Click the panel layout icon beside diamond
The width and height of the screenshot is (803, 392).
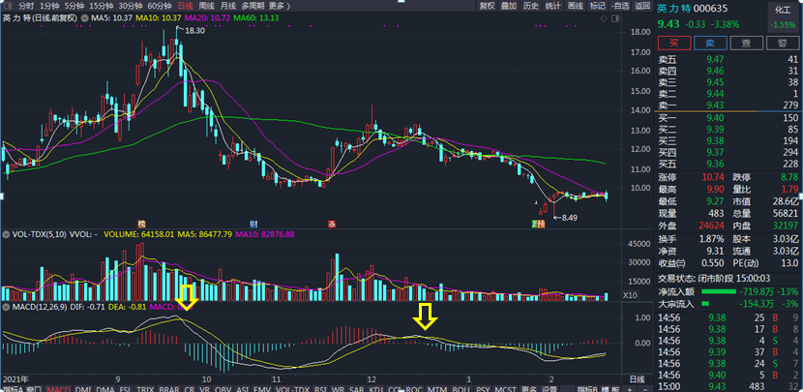tap(613, 18)
